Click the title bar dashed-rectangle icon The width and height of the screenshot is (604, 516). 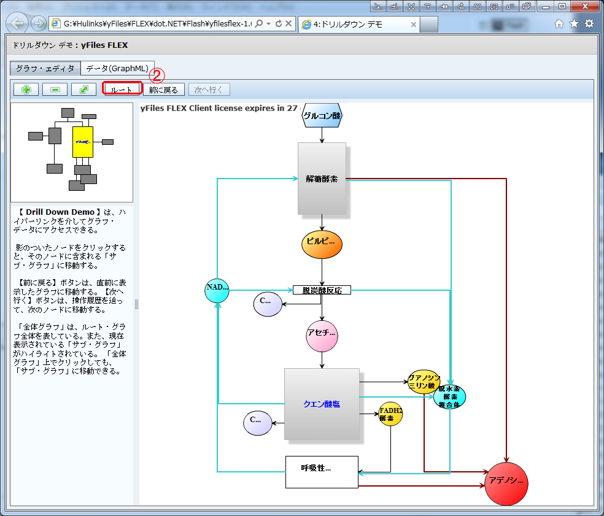point(478,6)
